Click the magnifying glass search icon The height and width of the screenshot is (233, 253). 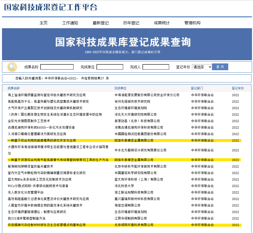tap(12, 67)
